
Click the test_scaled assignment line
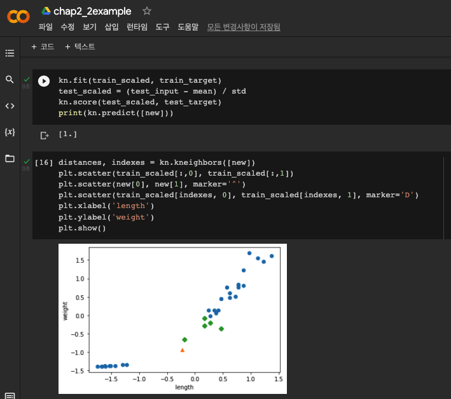[x=152, y=91]
